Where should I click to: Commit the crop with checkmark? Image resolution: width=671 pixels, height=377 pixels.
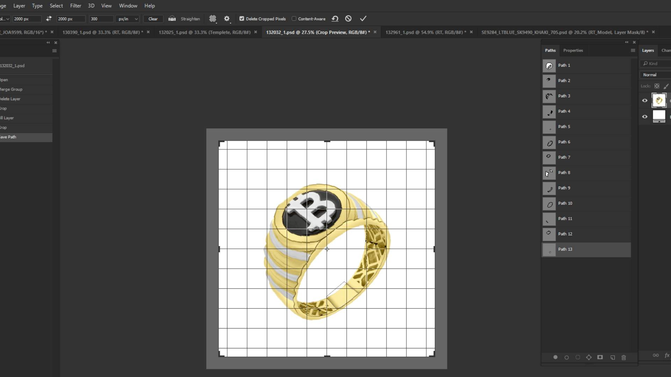[363, 19]
